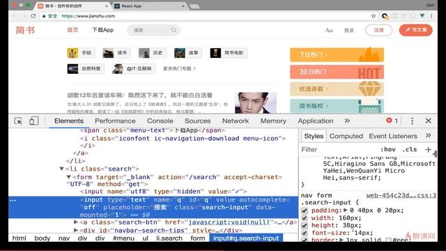The image size is (446, 251).
Task: Close the Jianshu browser tab
Action: click(107, 6)
